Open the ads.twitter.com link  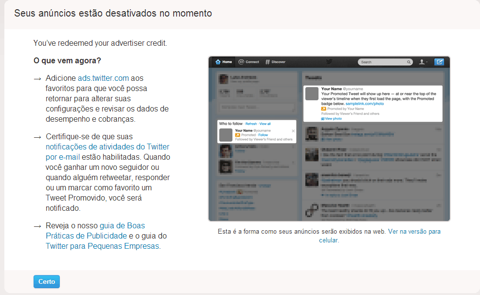coord(103,78)
